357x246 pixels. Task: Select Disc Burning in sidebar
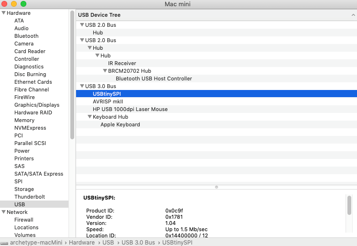[x=30, y=74]
